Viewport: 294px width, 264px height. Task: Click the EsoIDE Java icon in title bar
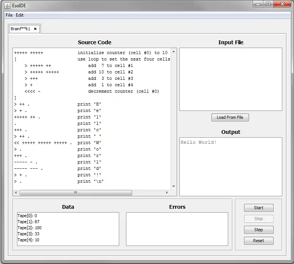[7, 6]
